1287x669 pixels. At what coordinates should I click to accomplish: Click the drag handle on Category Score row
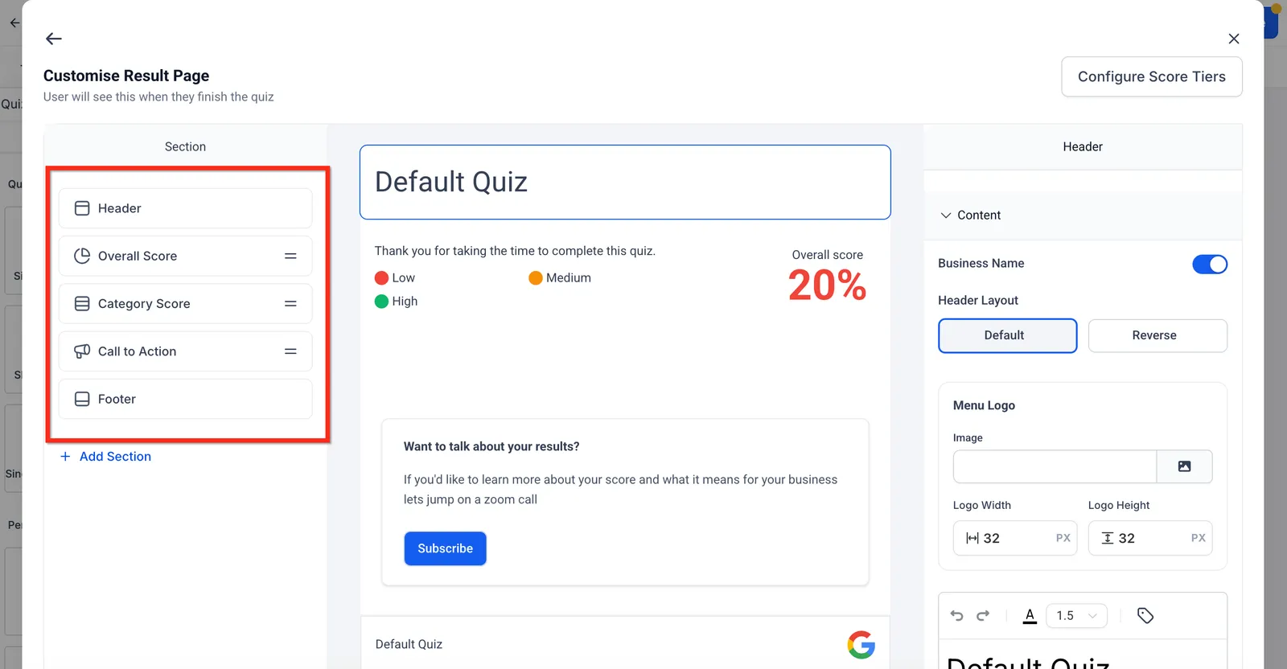tap(290, 304)
